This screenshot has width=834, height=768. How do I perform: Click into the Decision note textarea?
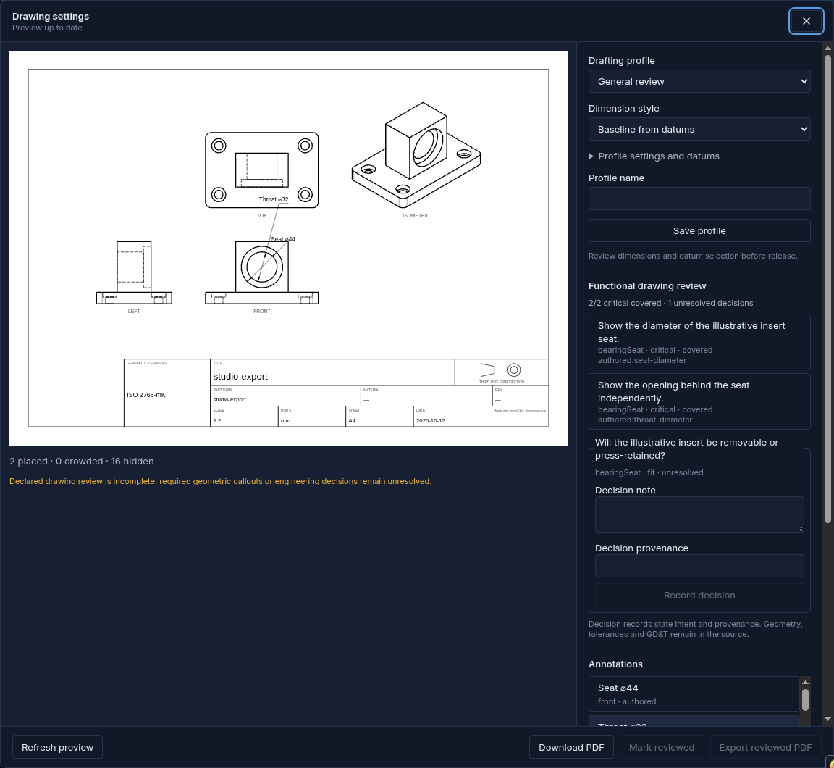point(699,514)
